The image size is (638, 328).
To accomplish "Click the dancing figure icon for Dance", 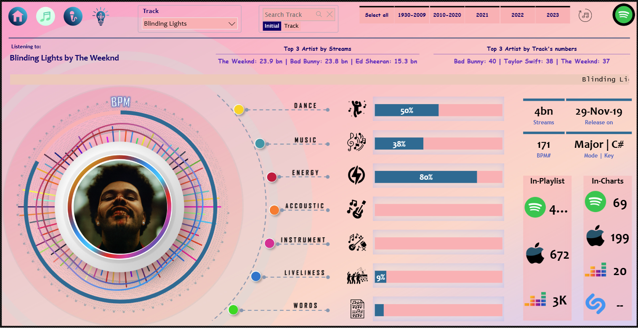I will pyautogui.click(x=357, y=109).
